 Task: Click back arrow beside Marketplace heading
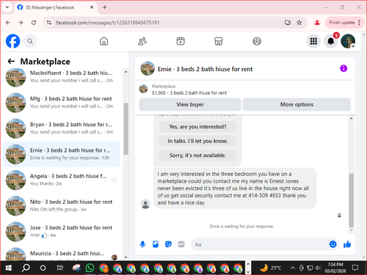(x=11, y=61)
